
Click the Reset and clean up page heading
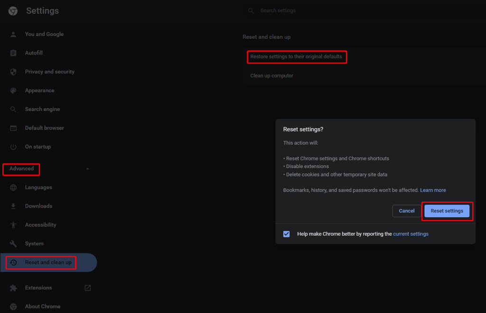point(267,37)
